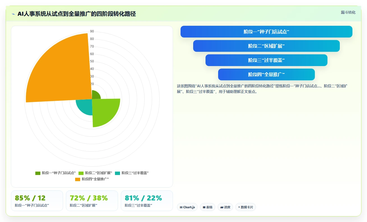367x222 pixels.
Task: Click the dark green 阶段一 polar segment
Action: coord(96,95)
